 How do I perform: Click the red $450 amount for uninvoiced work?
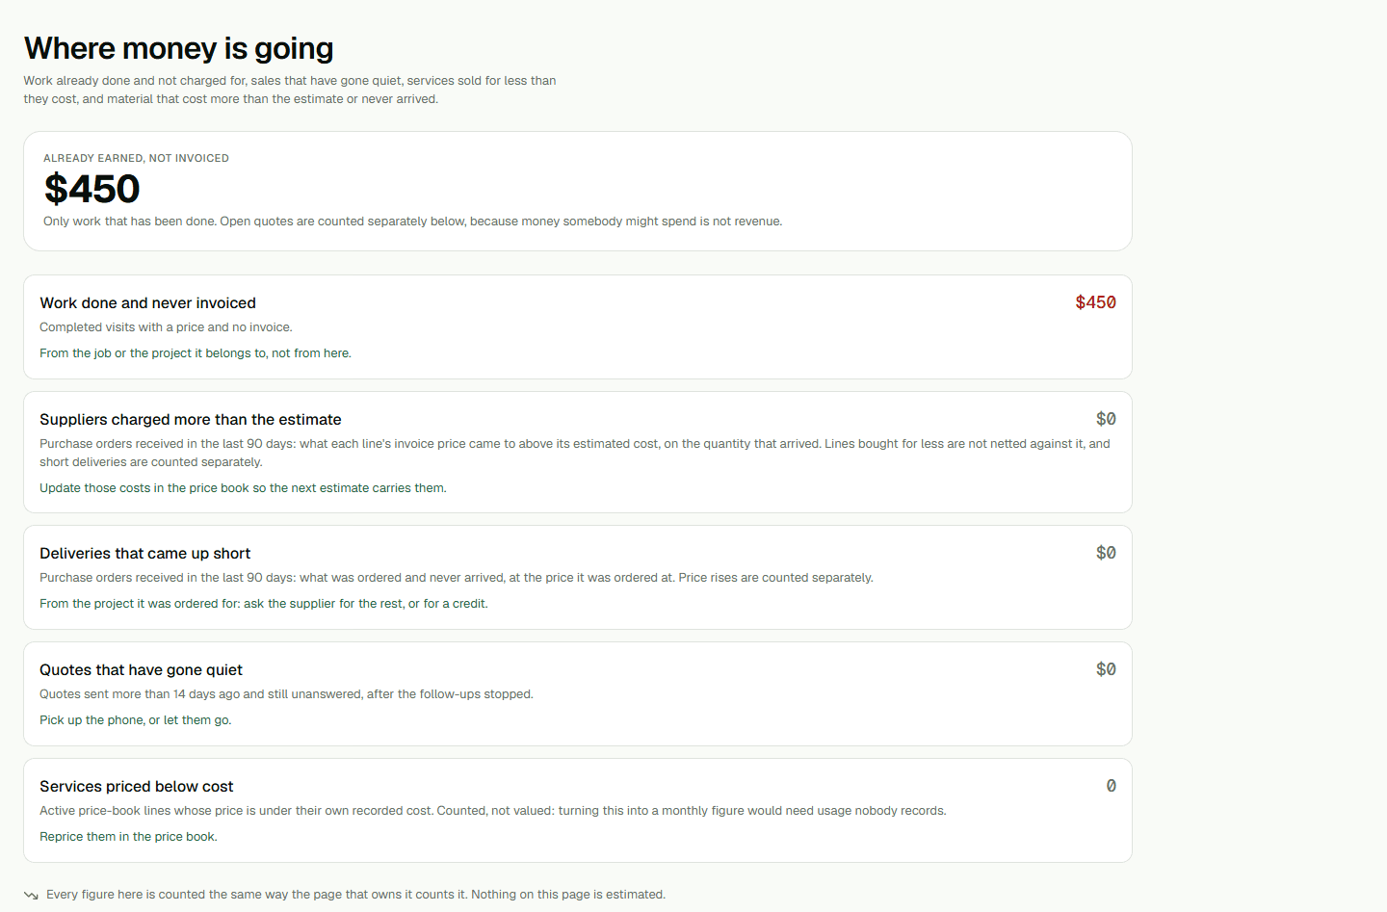[1095, 302]
